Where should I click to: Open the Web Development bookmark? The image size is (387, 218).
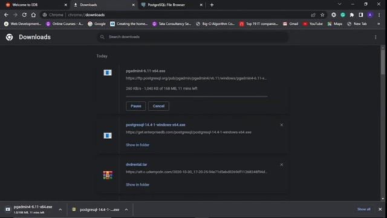click(x=22, y=24)
